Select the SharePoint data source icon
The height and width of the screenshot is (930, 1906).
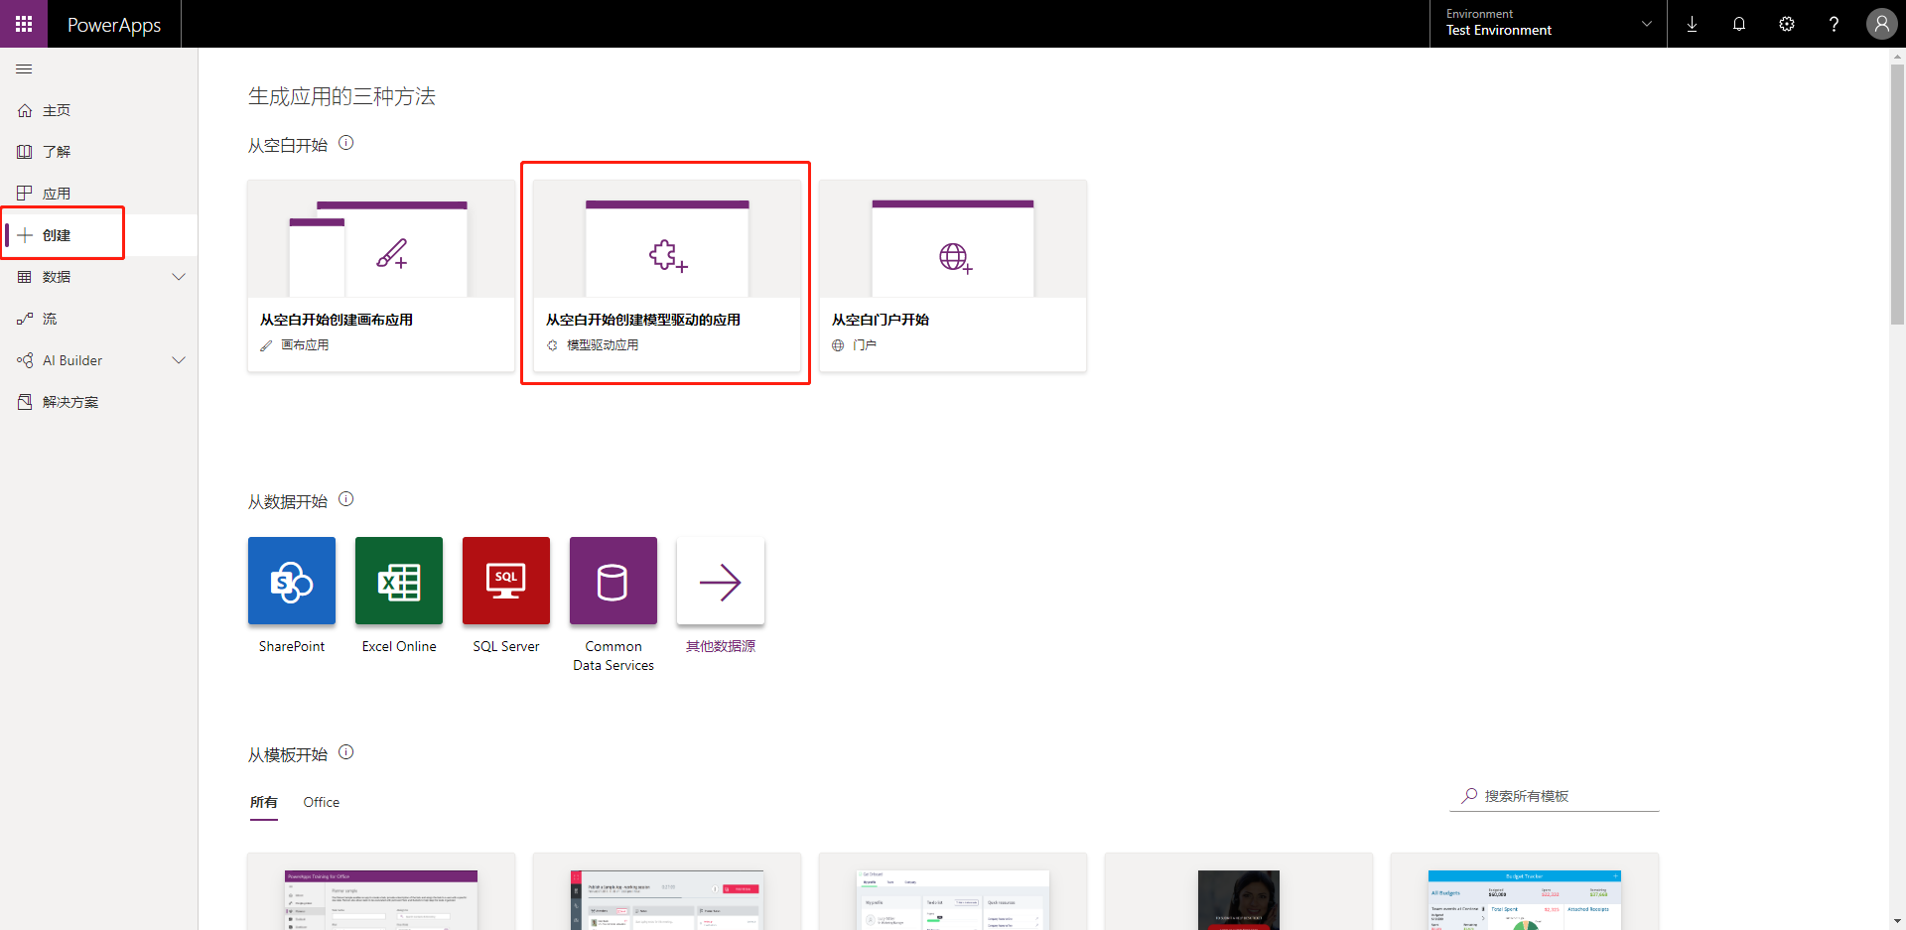pos(291,581)
